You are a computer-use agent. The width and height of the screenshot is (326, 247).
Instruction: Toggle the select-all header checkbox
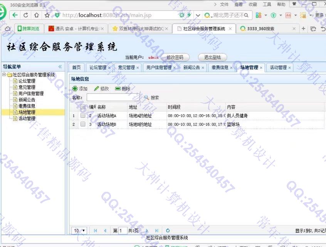tap(83, 107)
